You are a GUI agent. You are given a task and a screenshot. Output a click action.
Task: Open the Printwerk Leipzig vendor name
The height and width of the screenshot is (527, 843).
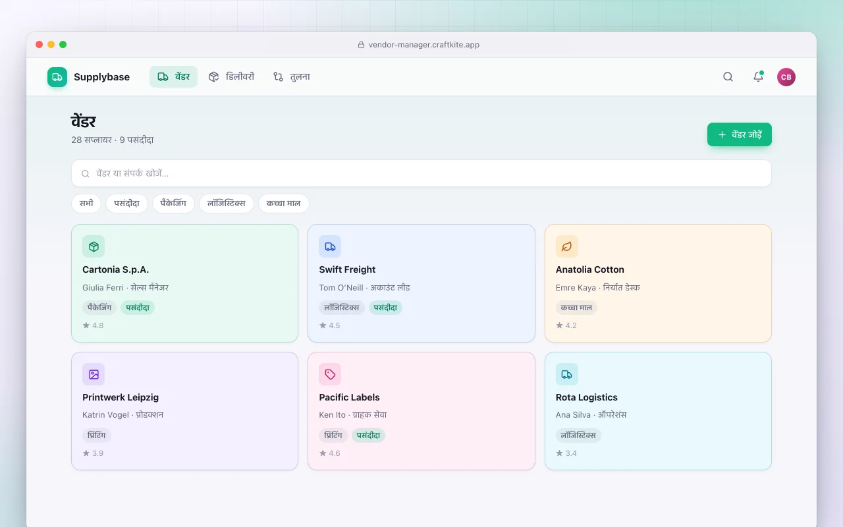[121, 397]
